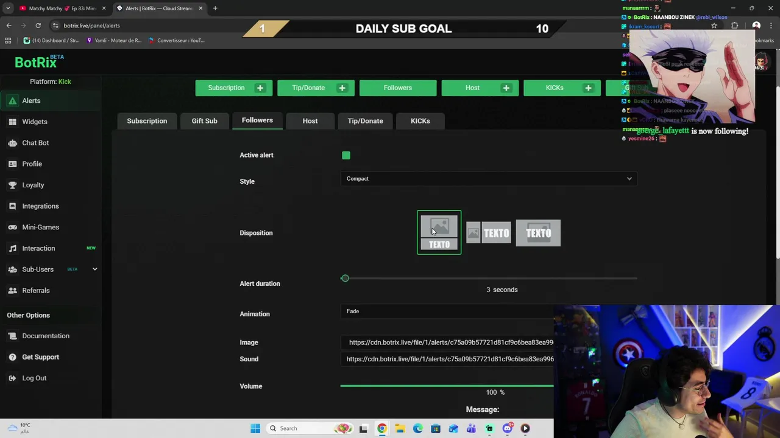This screenshot has width=780, height=438.
Task: Click the Sub-Users sidebar item
Action: coord(38,269)
